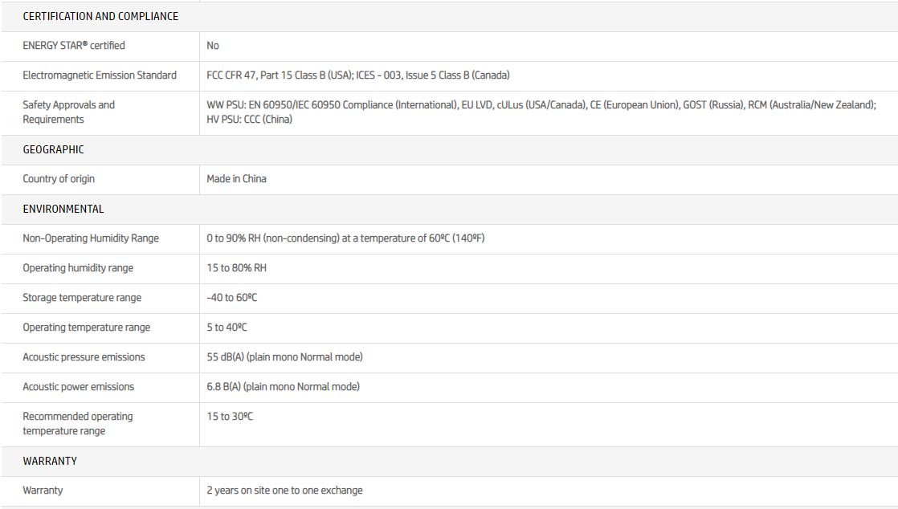Click the ENERGY STAR certified row label

[x=74, y=46]
